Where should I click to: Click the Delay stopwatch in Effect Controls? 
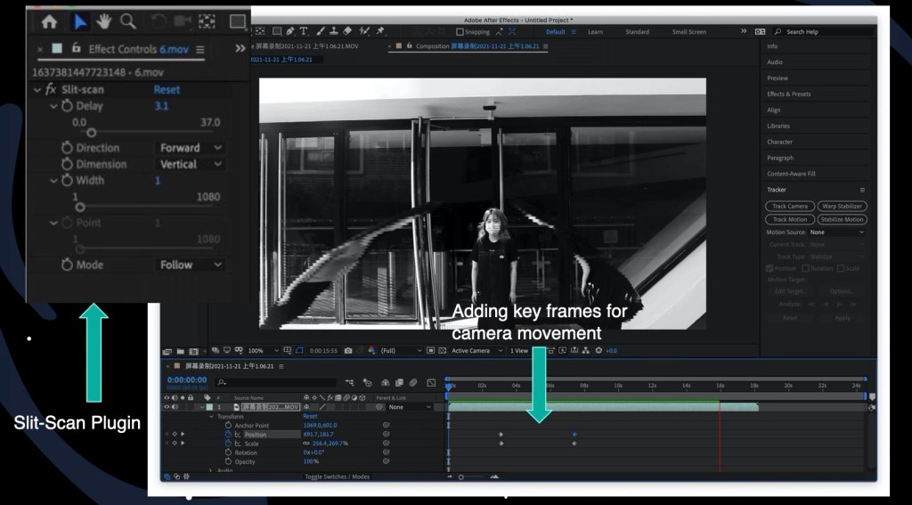[x=67, y=106]
